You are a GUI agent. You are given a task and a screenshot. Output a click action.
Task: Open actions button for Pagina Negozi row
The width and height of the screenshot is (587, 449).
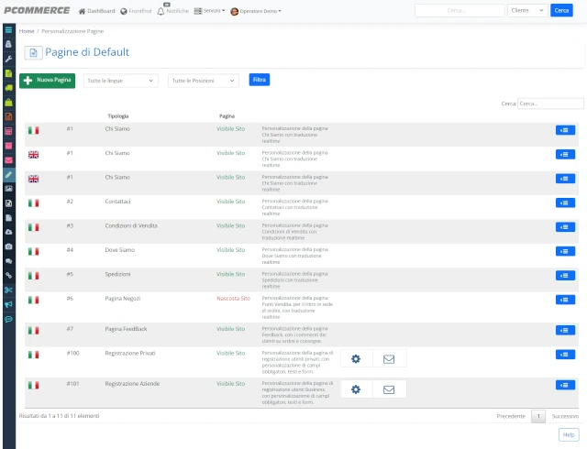pyautogui.click(x=565, y=300)
